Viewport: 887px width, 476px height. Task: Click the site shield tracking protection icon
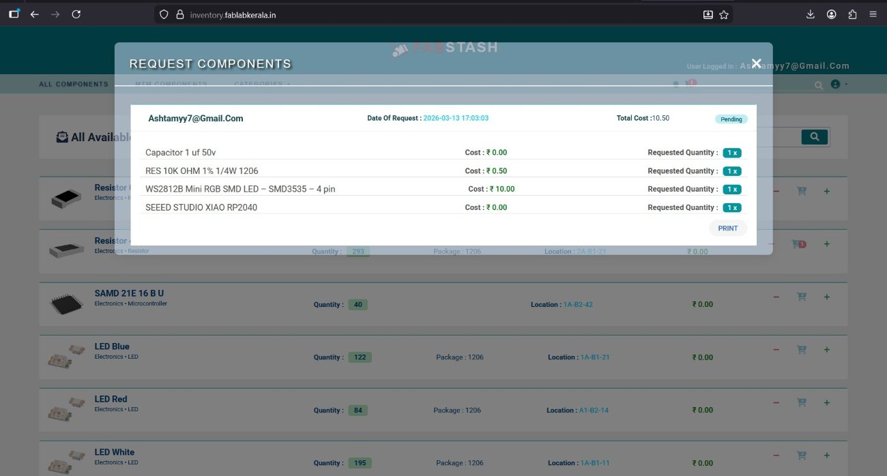164,14
